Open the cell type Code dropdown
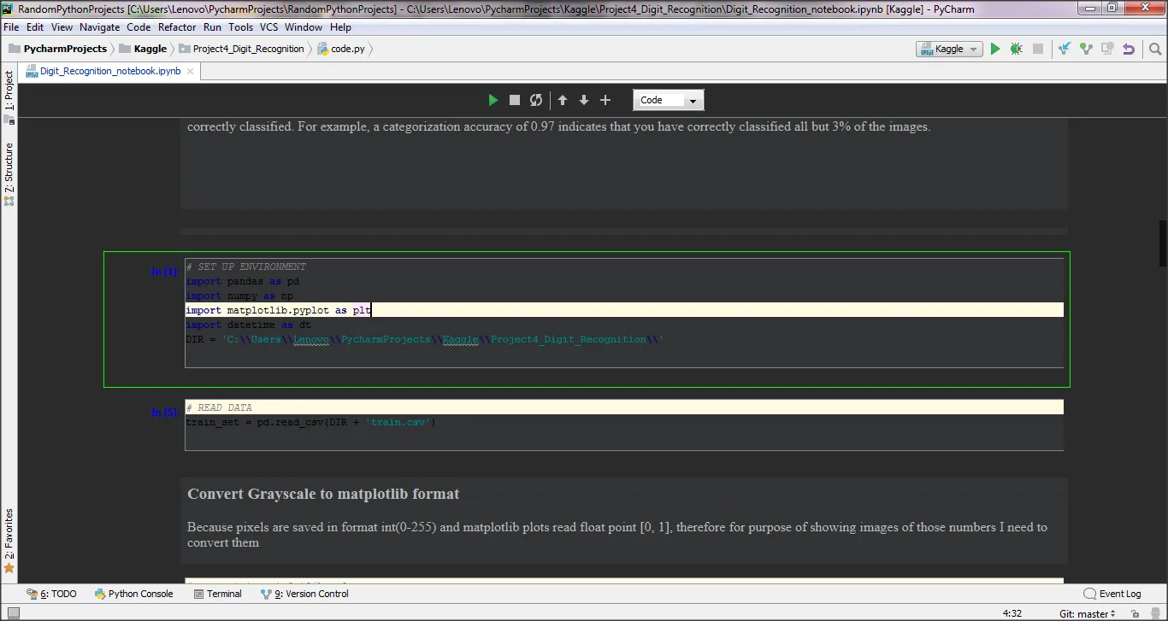 click(x=669, y=100)
